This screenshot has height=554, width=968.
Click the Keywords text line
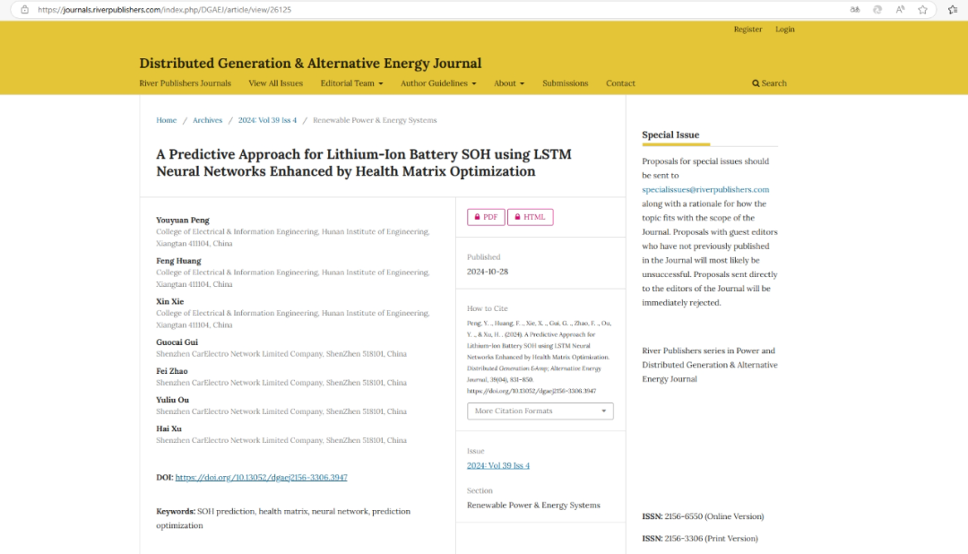[283, 518]
